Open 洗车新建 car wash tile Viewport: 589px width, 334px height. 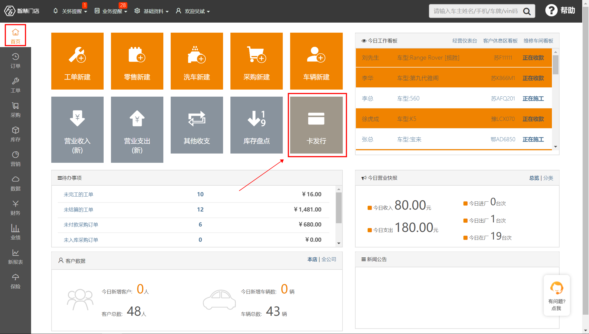pyautogui.click(x=197, y=61)
